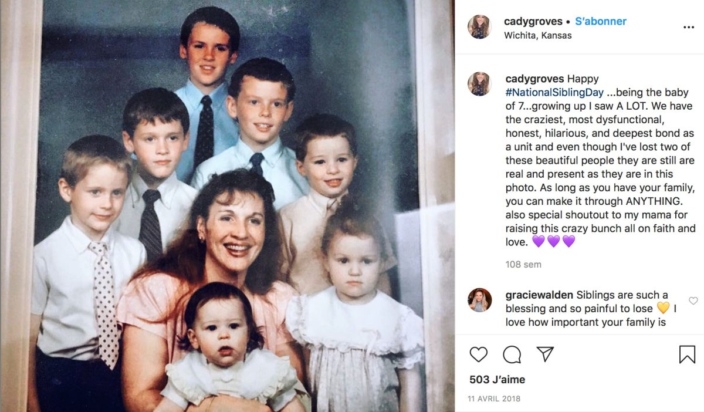Screen dimensions: 704x412
Task: Open the cadygroves username in the caption
Action: pyautogui.click(x=534, y=79)
